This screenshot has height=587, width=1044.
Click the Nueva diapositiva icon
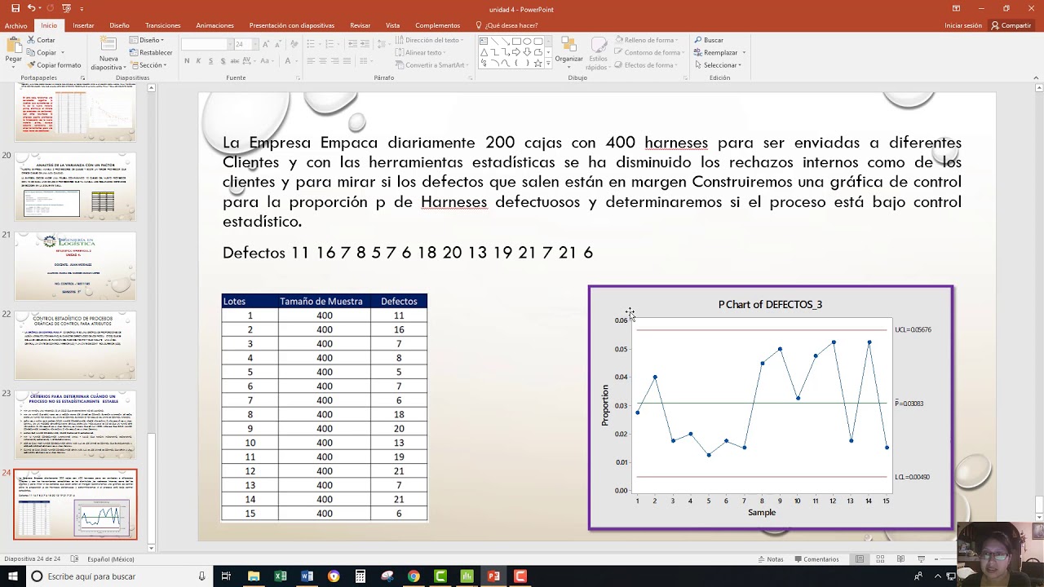(x=108, y=45)
